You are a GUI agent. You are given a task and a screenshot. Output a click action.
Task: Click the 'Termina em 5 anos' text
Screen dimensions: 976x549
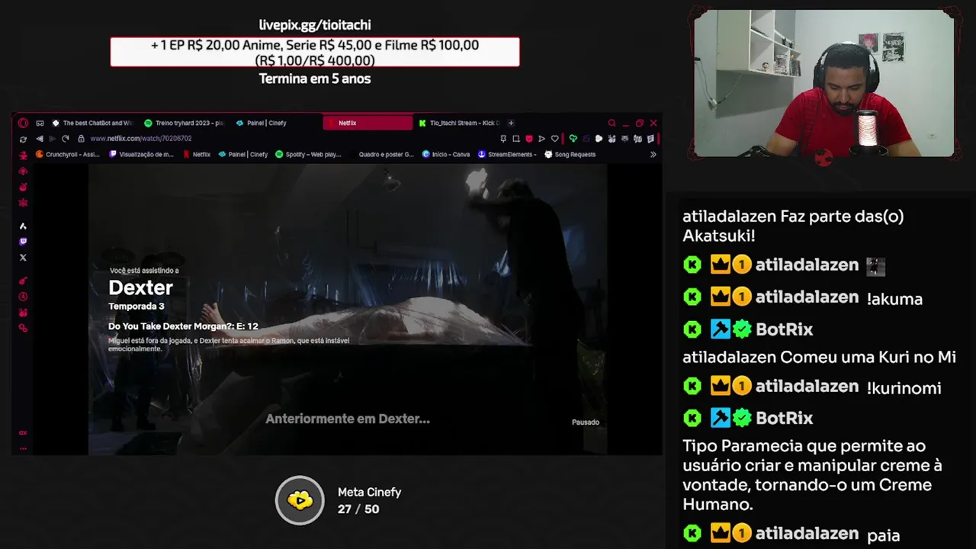pos(315,79)
